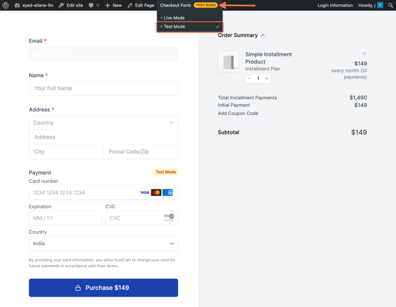Click the Add Coupon Code link
This screenshot has width=396, height=307.
237,113
